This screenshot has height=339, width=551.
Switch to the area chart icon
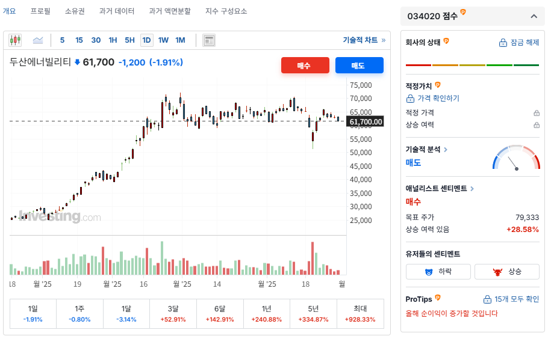click(38, 40)
